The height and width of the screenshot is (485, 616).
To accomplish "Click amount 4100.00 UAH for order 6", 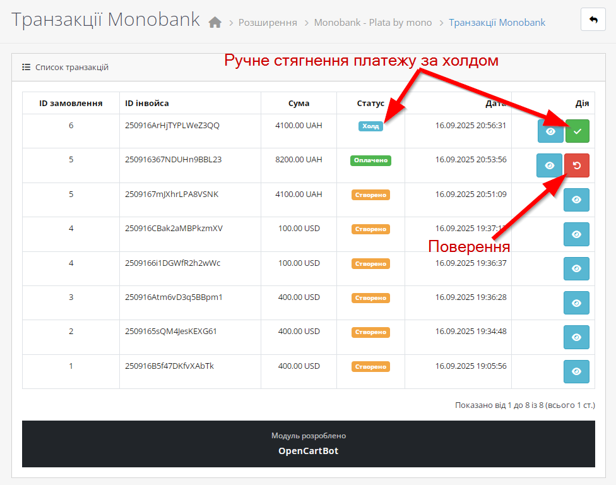I will coord(299,126).
